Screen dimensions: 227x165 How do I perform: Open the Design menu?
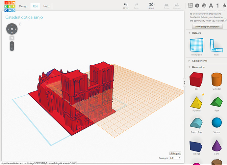23,6
